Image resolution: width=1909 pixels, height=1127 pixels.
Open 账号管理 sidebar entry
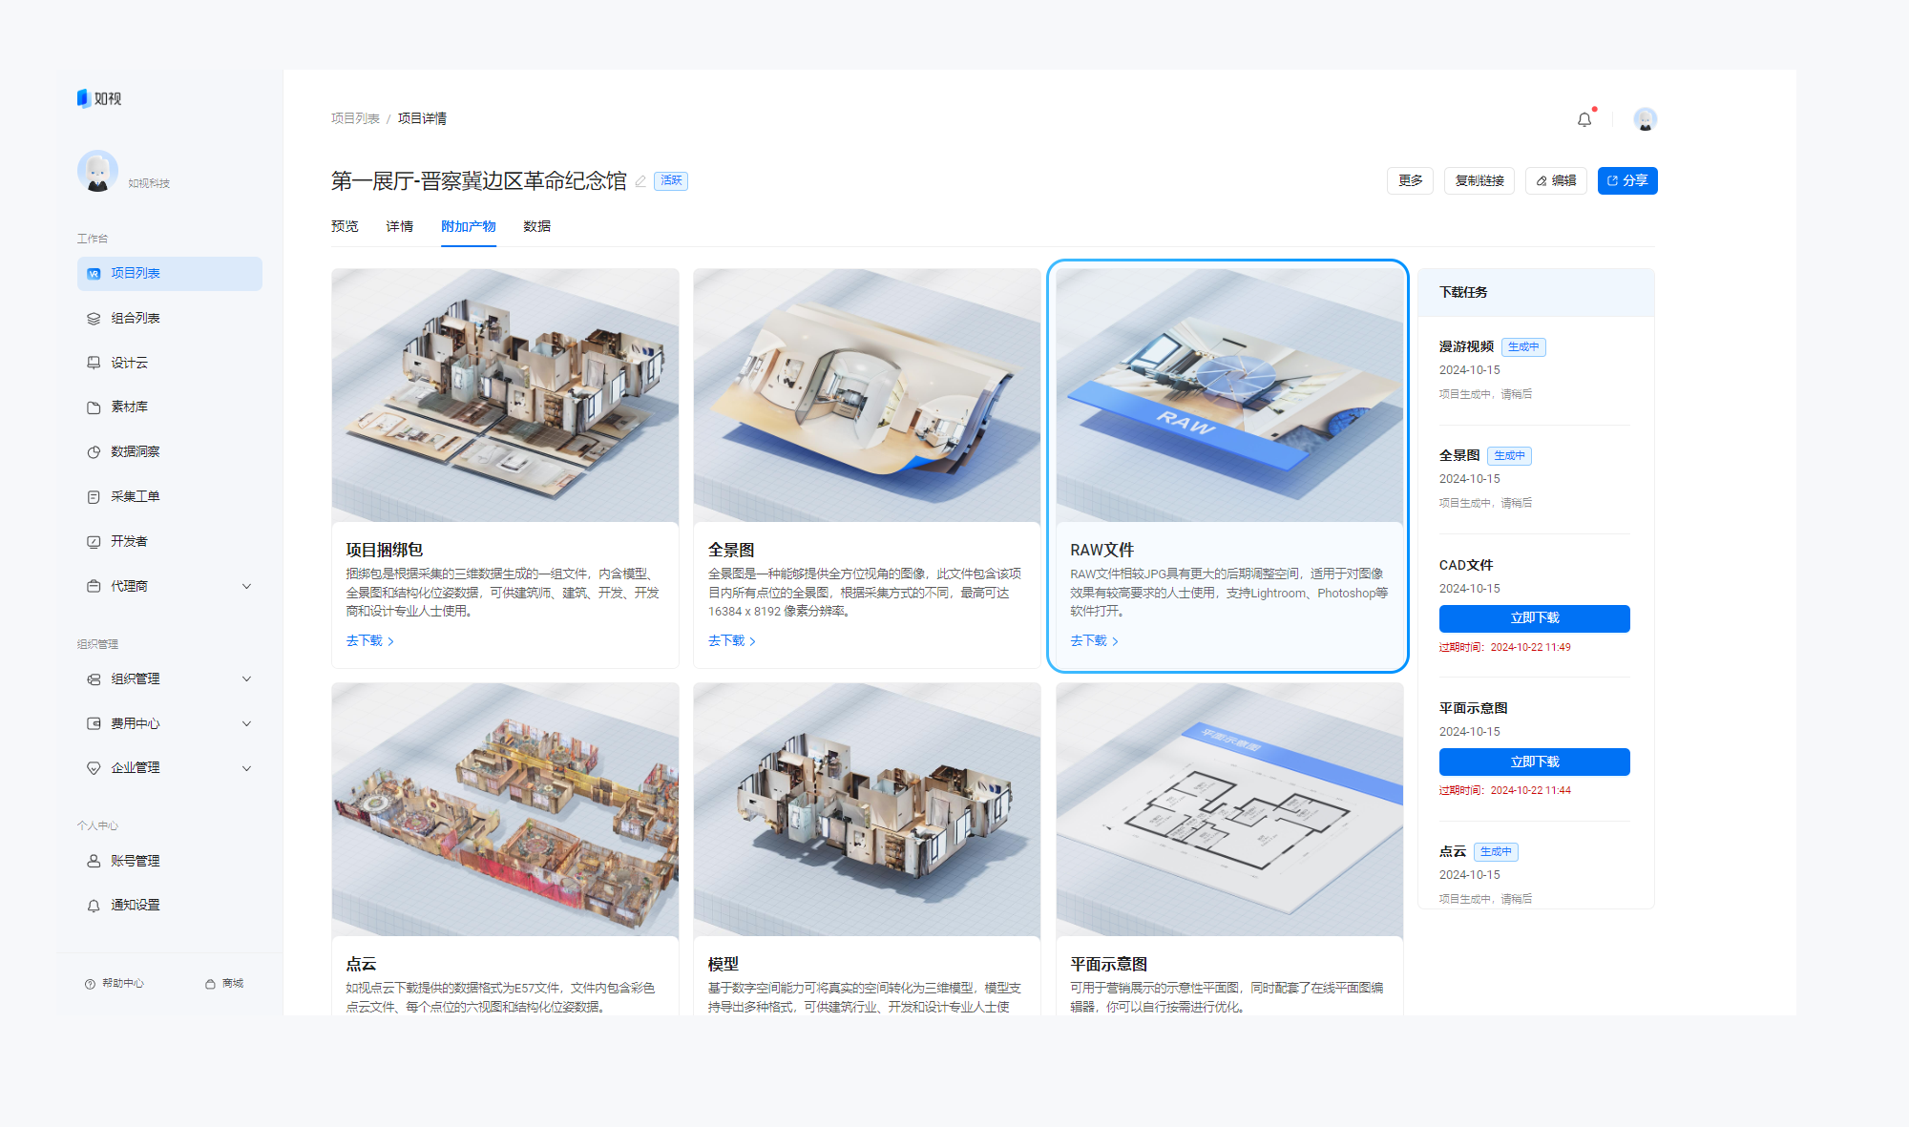170,861
